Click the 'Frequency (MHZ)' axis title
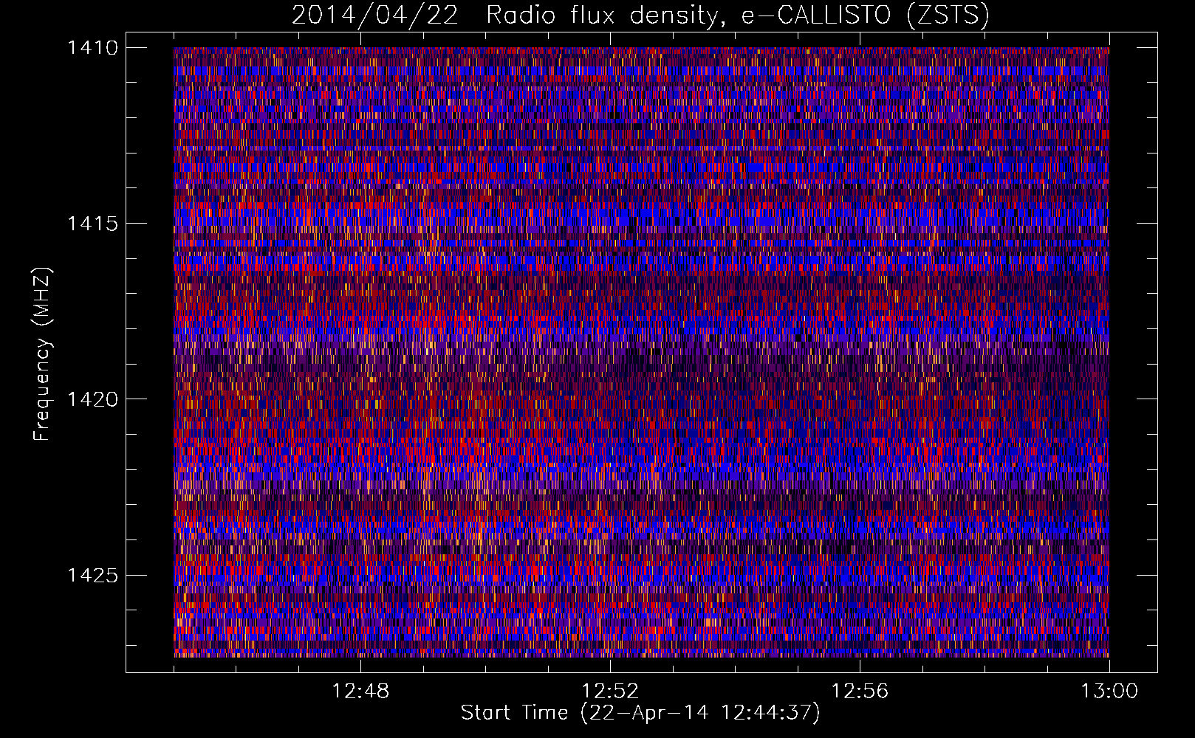Viewport: 1195px width, 738px height. pyautogui.click(x=43, y=354)
